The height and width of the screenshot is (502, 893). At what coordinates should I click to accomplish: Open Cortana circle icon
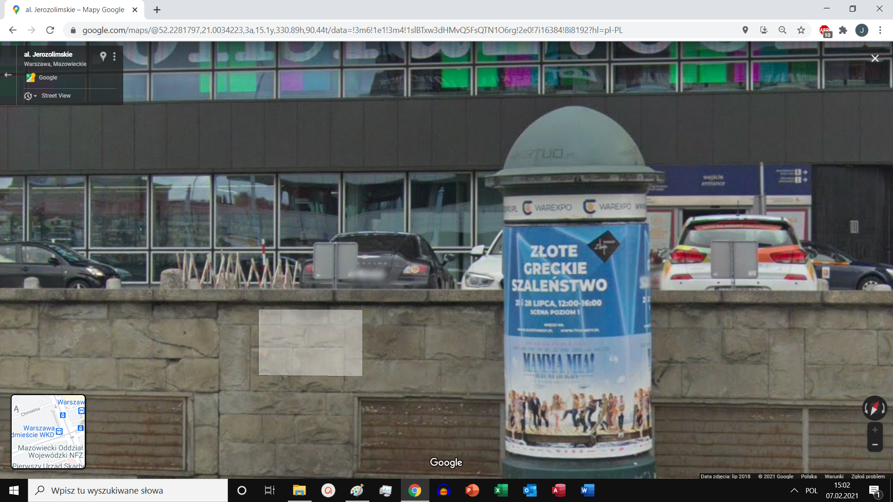pos(242,490)
